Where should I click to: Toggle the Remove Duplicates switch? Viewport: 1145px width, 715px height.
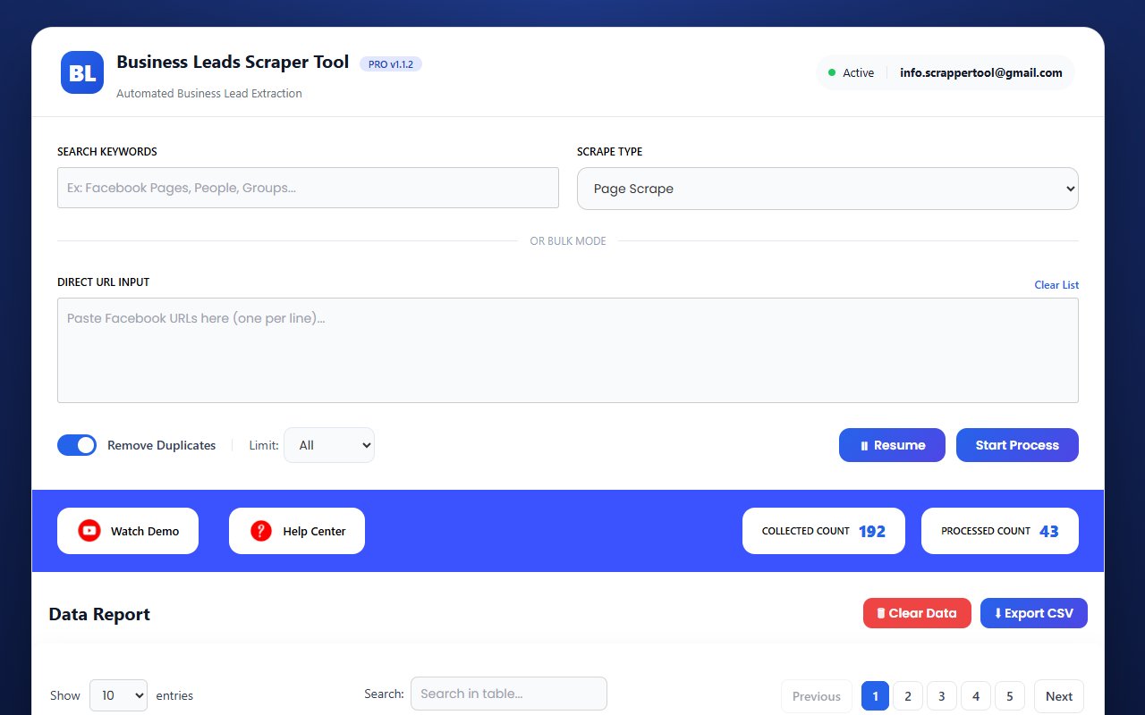77,445
